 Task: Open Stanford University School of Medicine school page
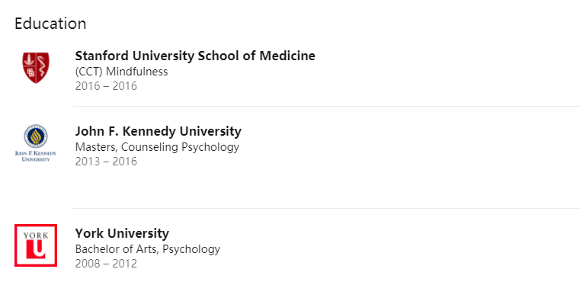195,56
